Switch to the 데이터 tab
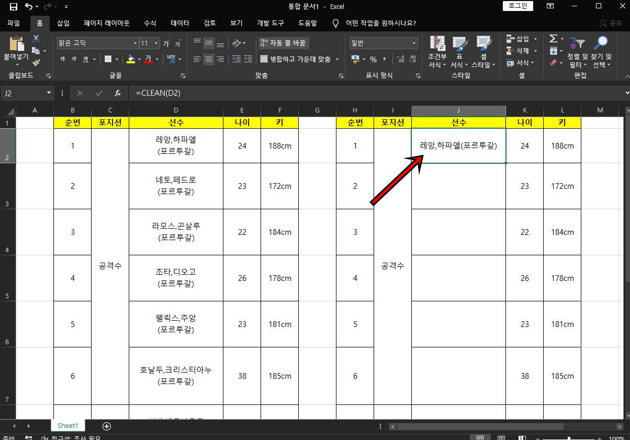This screenshot has width=630, height=440. pos(180,23)
